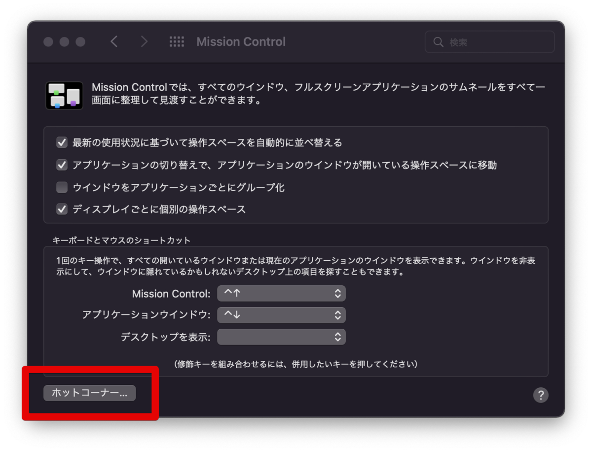This screenshot has width=592, height=451.
Task: Toggle ディスプレイごとに個別の操作スペース checkbox
Action: 62,209
